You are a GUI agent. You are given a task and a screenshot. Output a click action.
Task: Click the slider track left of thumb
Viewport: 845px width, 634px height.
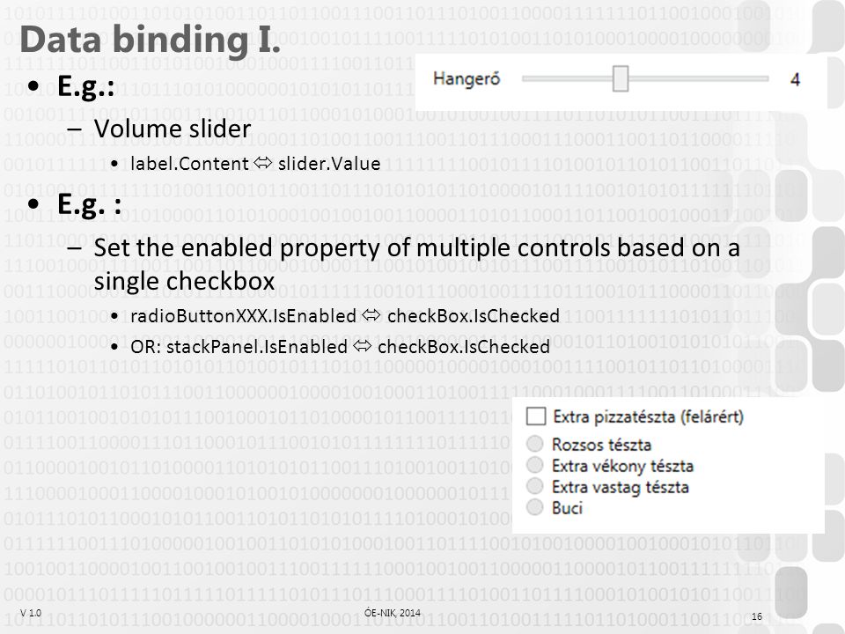coord(568,78)
